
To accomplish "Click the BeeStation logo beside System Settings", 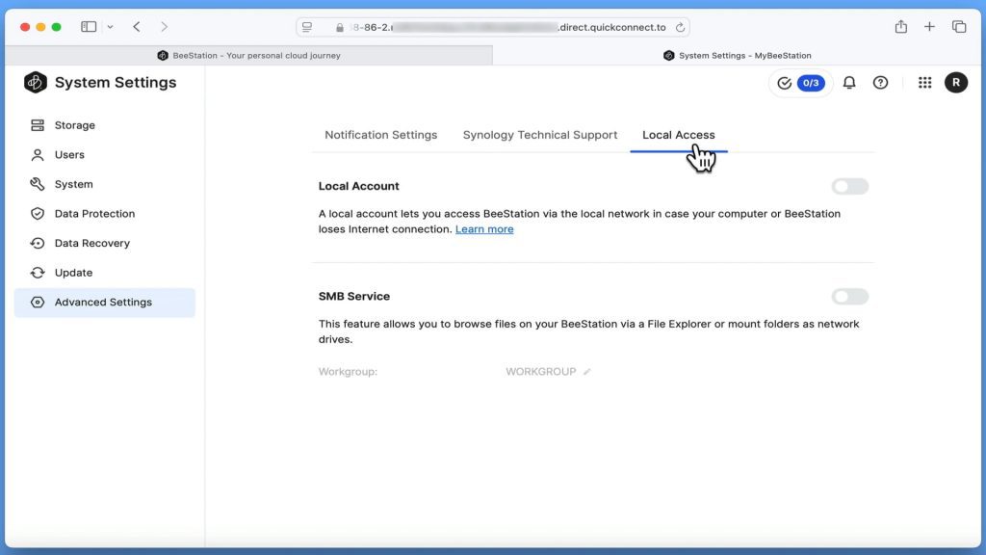I will (x=36, y=83).
